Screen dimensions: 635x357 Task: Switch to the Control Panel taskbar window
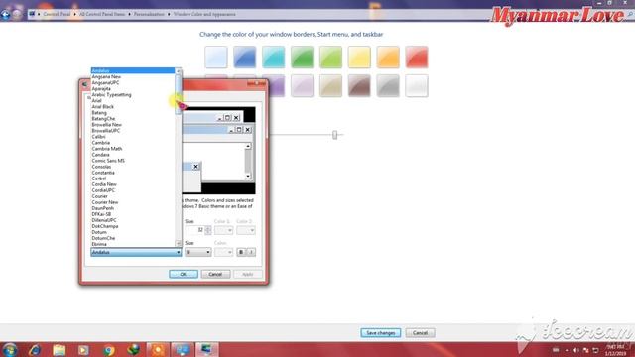click(x=183, y=350)
